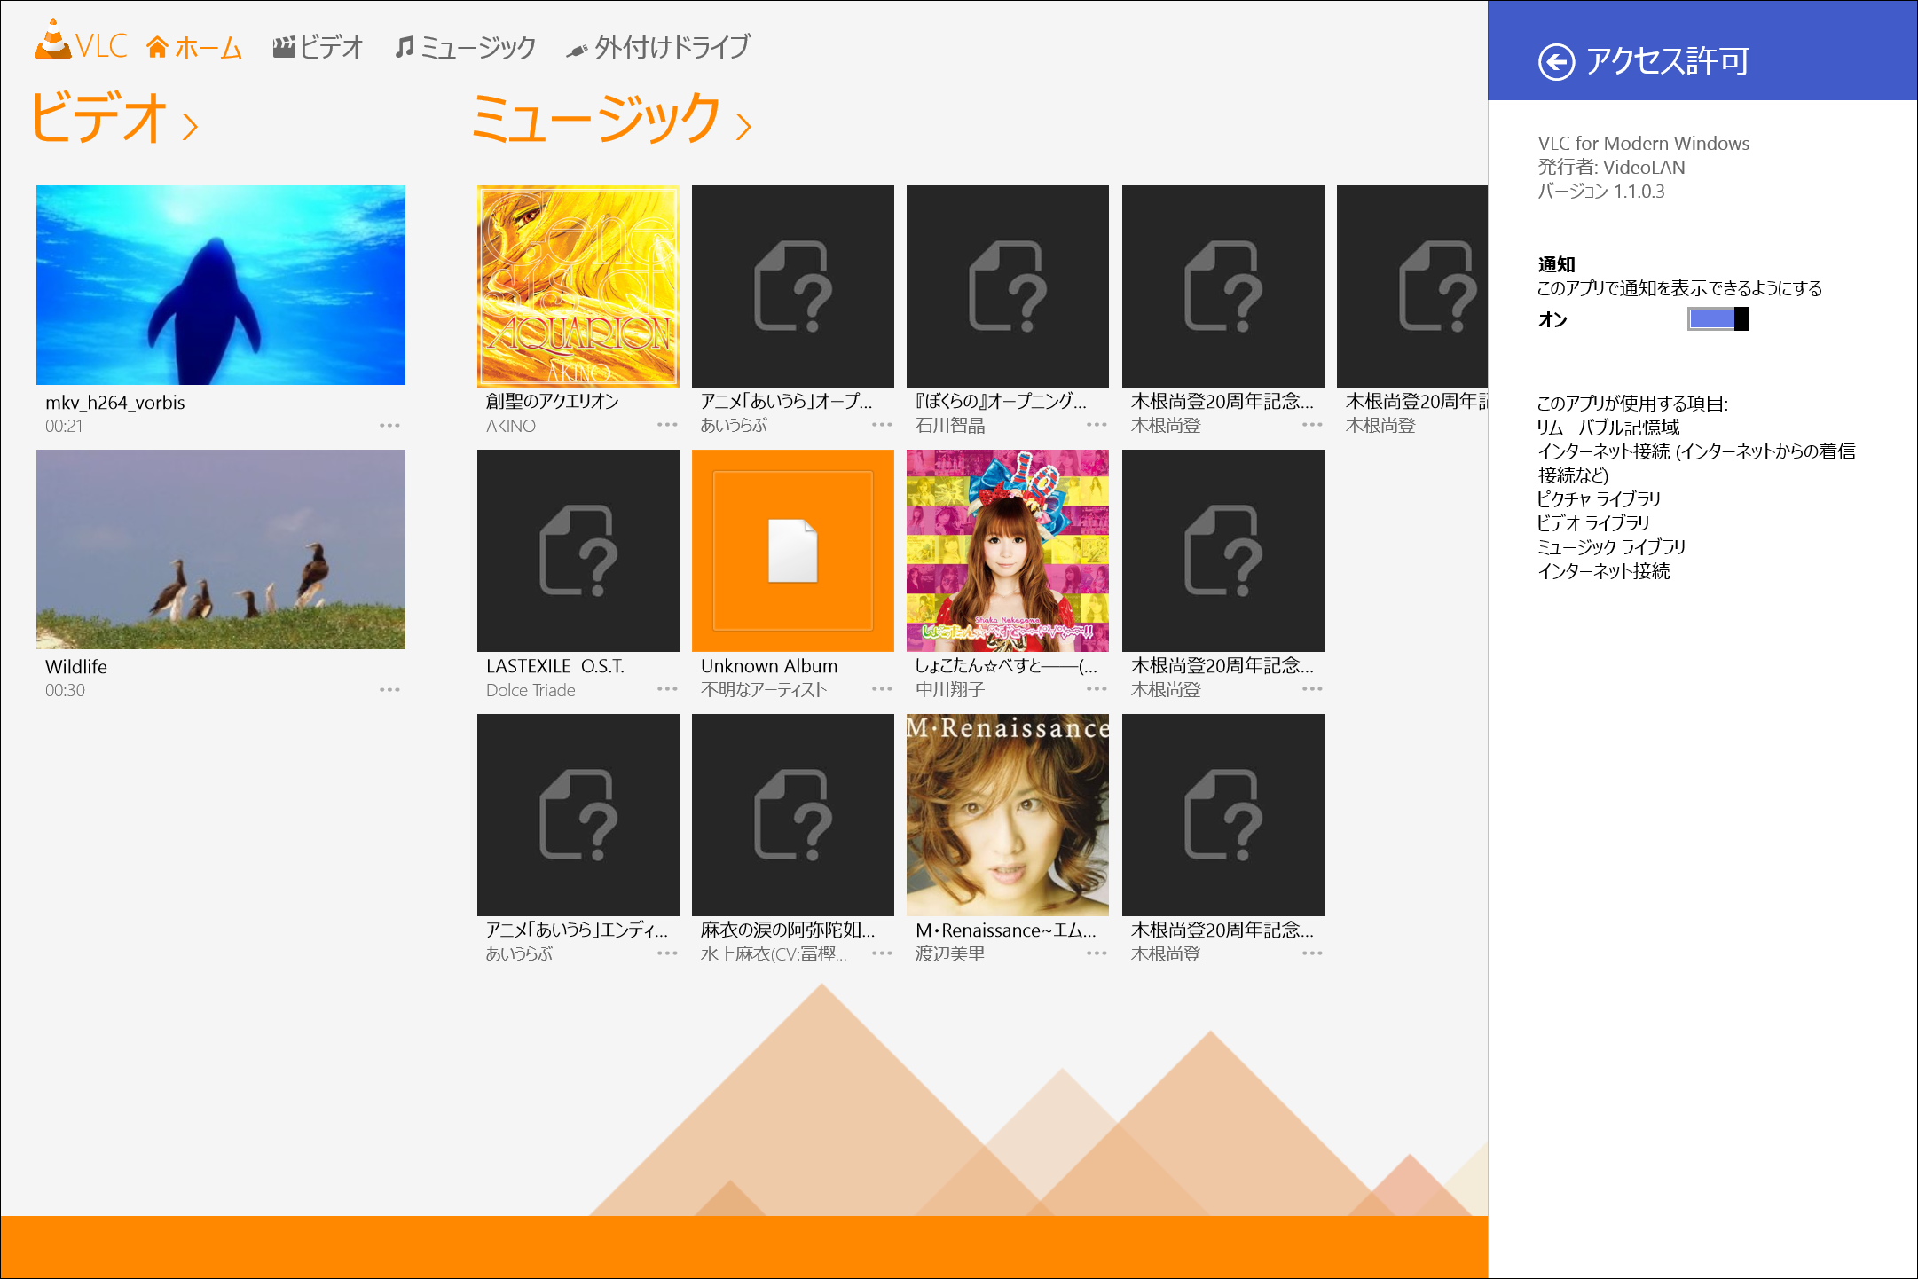Turn off the notification toggle
This screenshot has height=1279, width=1918.
pos(1718,318)
